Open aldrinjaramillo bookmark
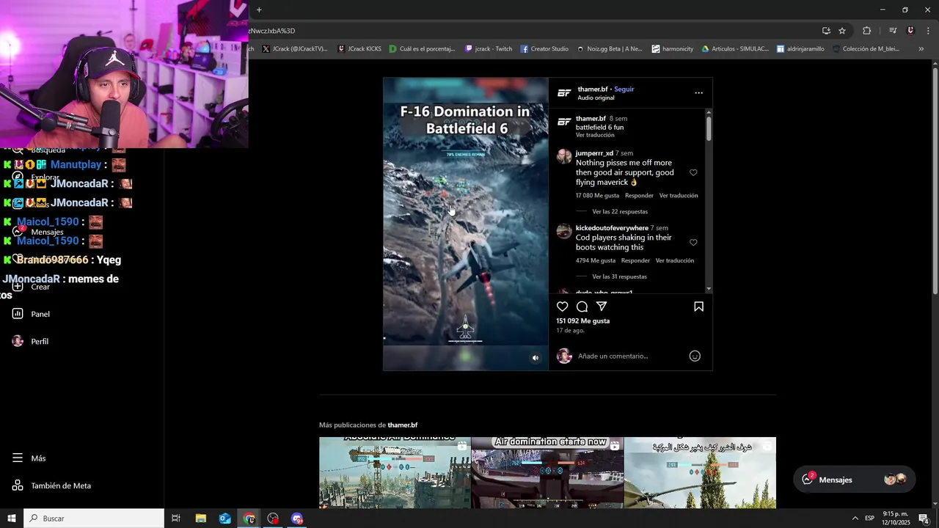 800,49
